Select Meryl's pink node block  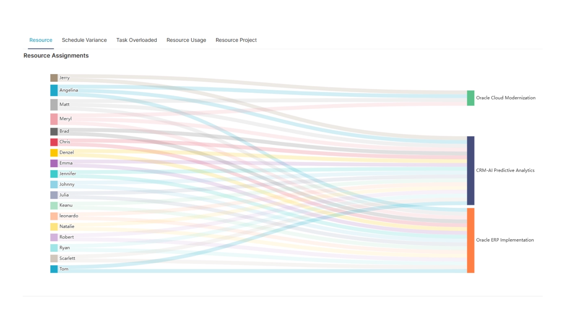pyautogui.click(x=54, y=119)
